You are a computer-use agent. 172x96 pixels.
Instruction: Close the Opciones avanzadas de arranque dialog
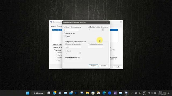tap(108, 22)
